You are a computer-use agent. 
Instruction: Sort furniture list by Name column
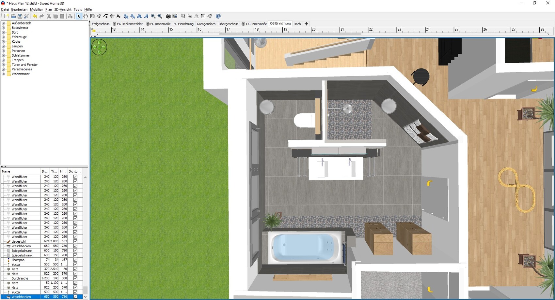(20, 171)
